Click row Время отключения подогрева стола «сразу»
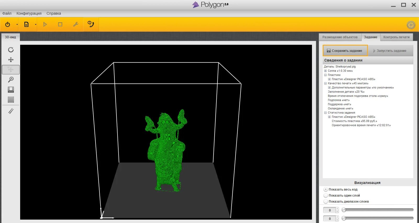 358,96
